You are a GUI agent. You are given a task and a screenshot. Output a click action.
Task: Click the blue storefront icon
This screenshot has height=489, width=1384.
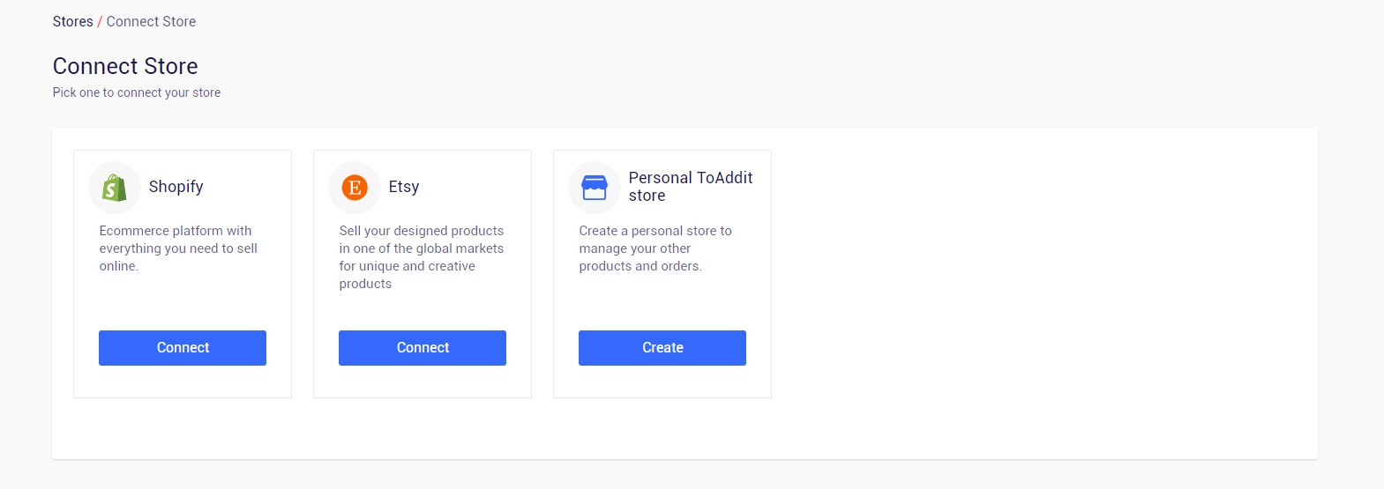[595, 187]
